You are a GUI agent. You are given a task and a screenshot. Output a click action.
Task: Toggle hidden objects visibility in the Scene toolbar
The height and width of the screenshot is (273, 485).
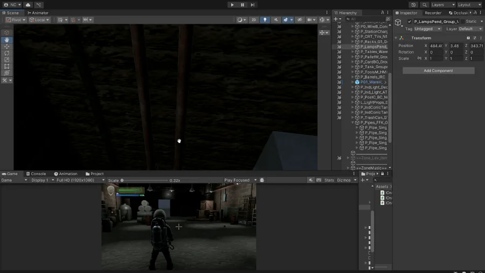pos(300,20)
